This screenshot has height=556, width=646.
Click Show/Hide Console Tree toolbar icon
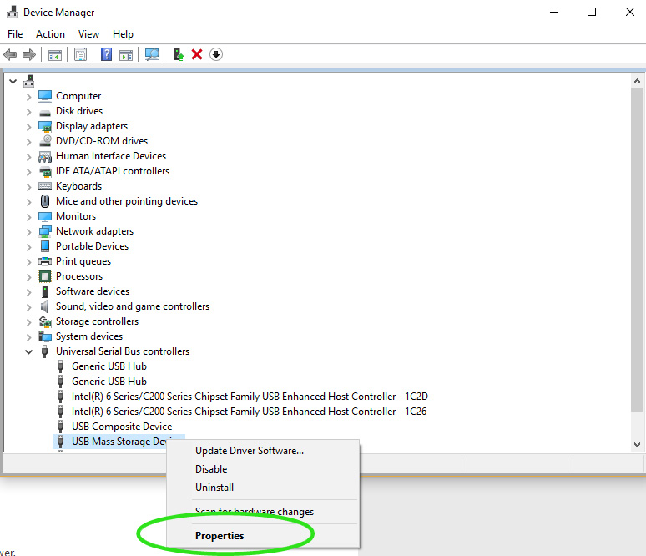click(55, 54)
